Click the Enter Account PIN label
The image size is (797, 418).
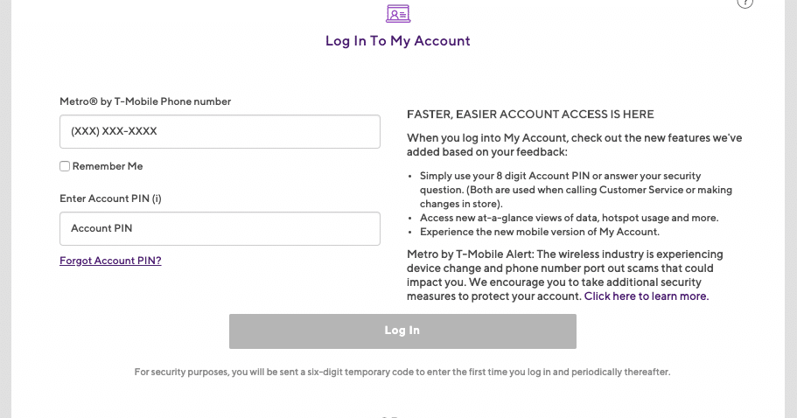pos(105,199)
